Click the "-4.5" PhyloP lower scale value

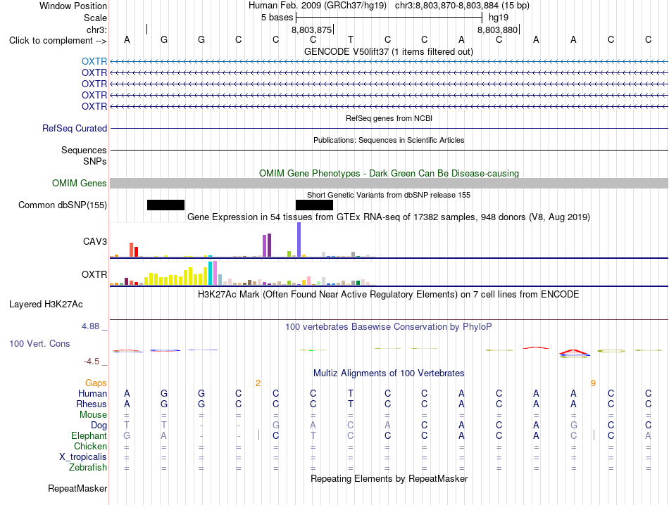click(92, 362)
